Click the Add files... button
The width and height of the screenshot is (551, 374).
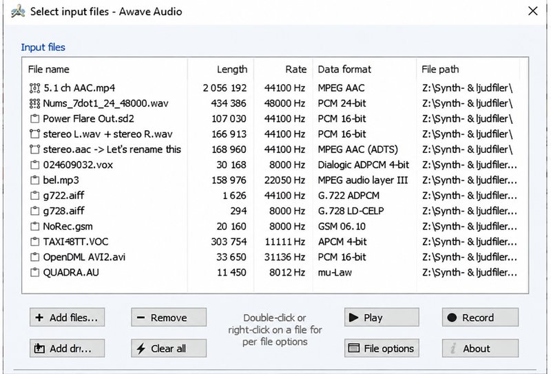point(67,318)
